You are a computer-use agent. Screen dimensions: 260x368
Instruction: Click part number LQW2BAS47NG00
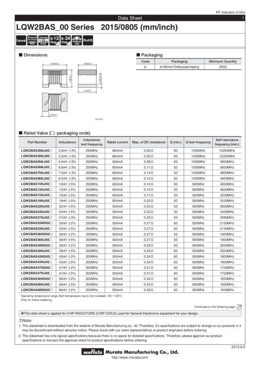[37, 268]
